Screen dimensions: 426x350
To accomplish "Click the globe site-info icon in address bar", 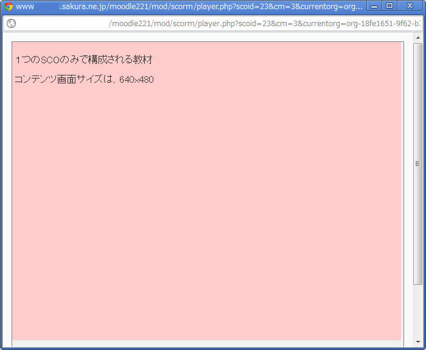I will pos(11,24).
